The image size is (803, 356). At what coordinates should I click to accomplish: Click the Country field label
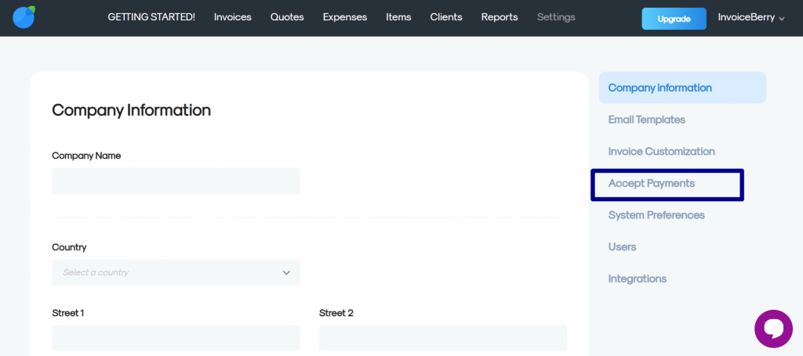tap(69, 247)
